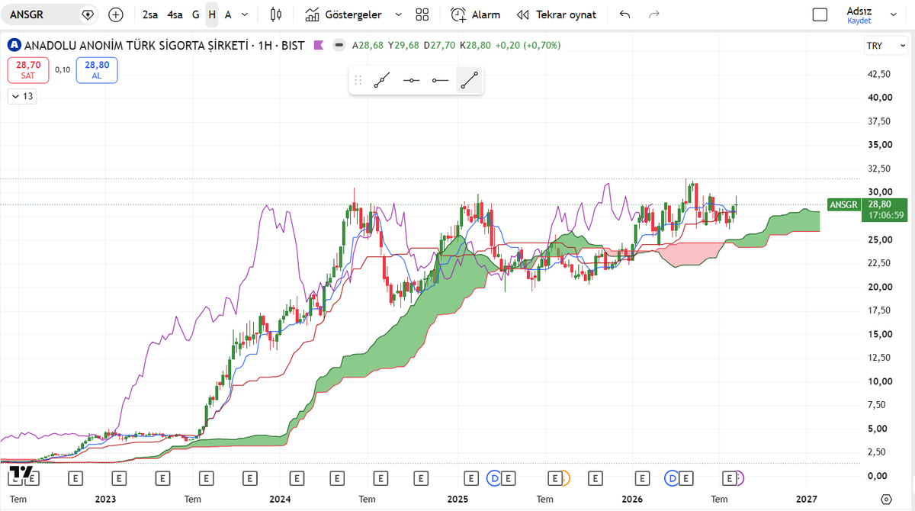Click the blue A logo before the title

coord(14,46)
